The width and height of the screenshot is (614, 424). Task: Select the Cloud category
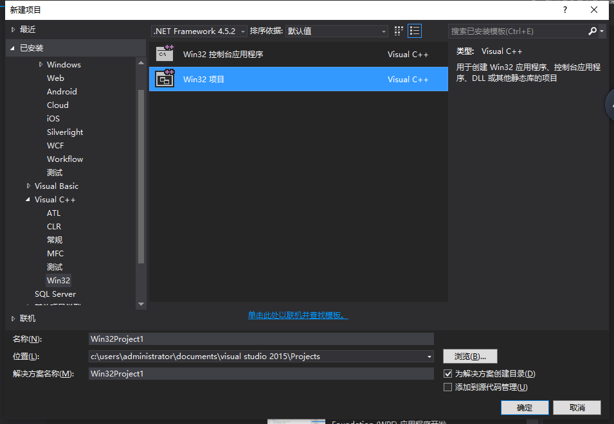click(x=58, y=105)
